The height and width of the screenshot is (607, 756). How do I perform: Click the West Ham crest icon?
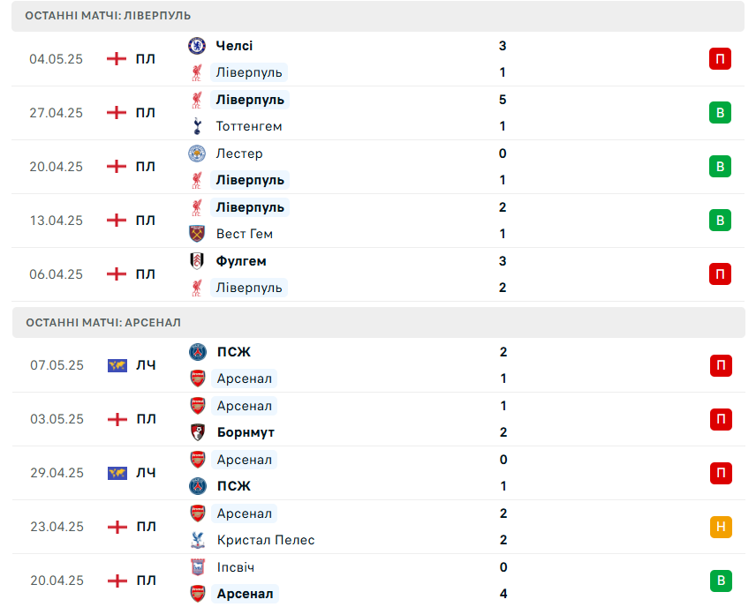tap(197, 234)
